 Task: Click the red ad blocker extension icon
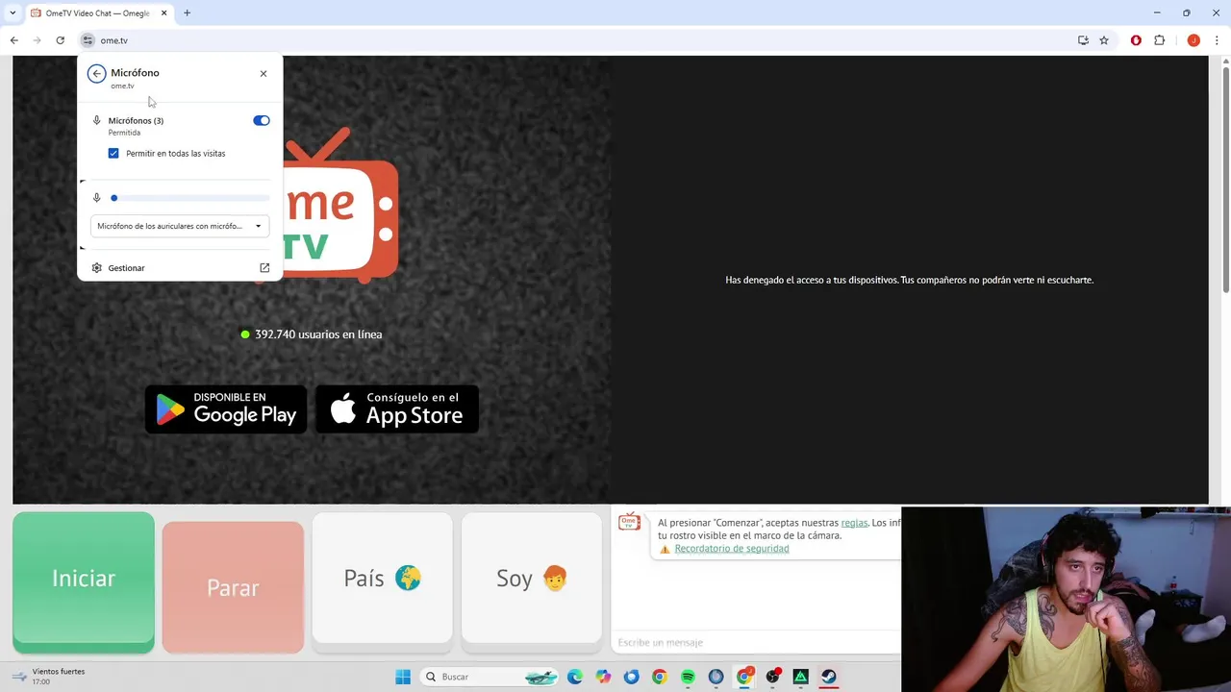[1136, 40]
